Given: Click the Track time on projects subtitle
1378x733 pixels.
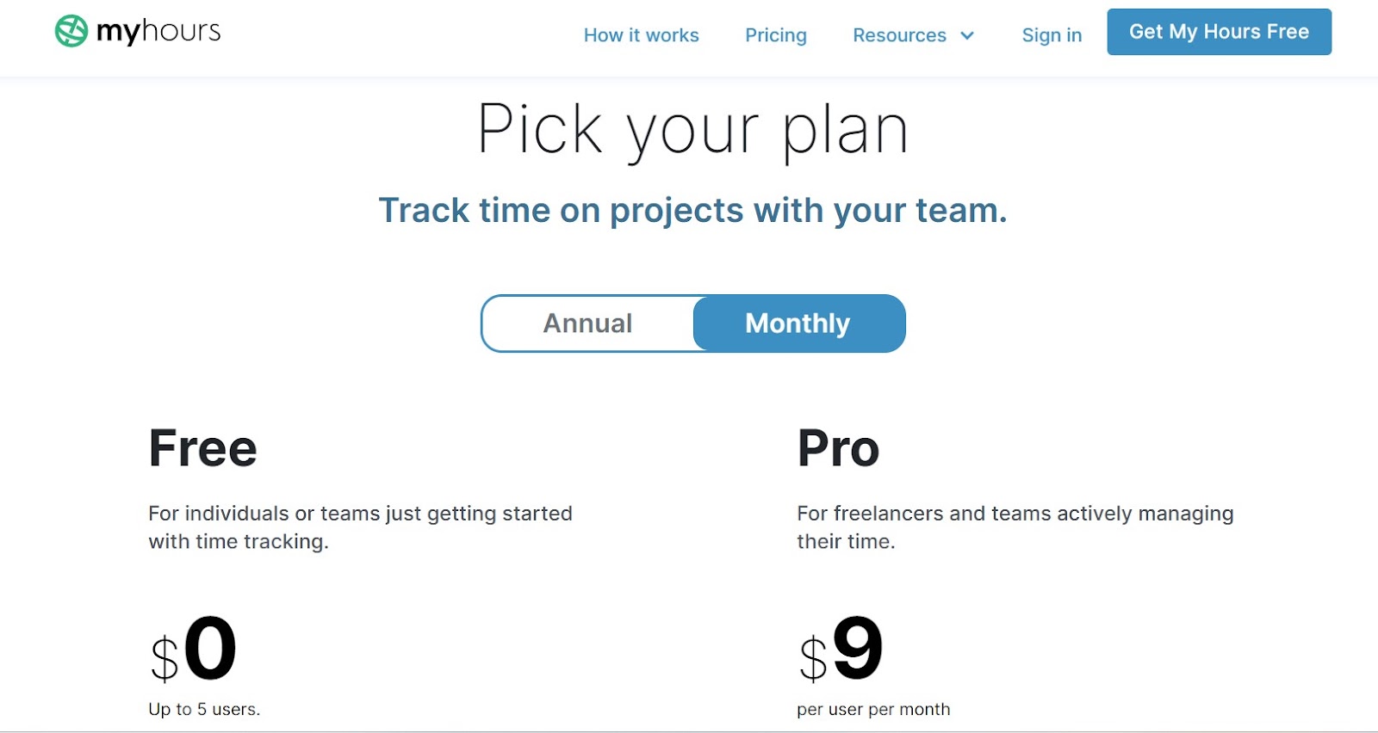Looking at the screenshot, I should [692, 210].
